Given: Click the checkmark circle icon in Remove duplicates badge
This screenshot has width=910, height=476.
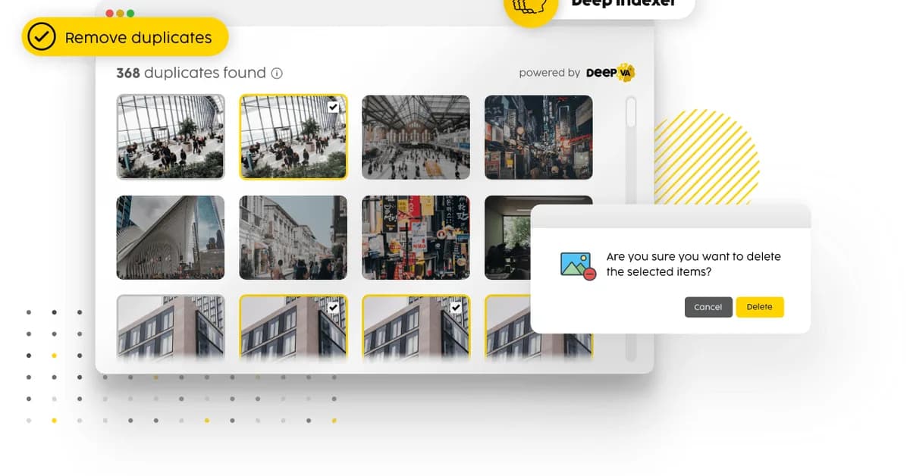Looking at the screenshot, I should 41,37.
